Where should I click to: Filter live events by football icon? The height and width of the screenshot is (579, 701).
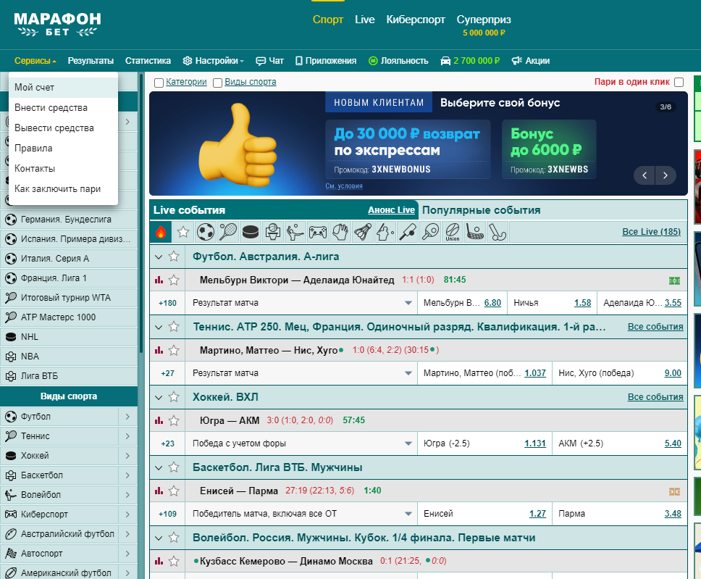[x=206, y=232]
